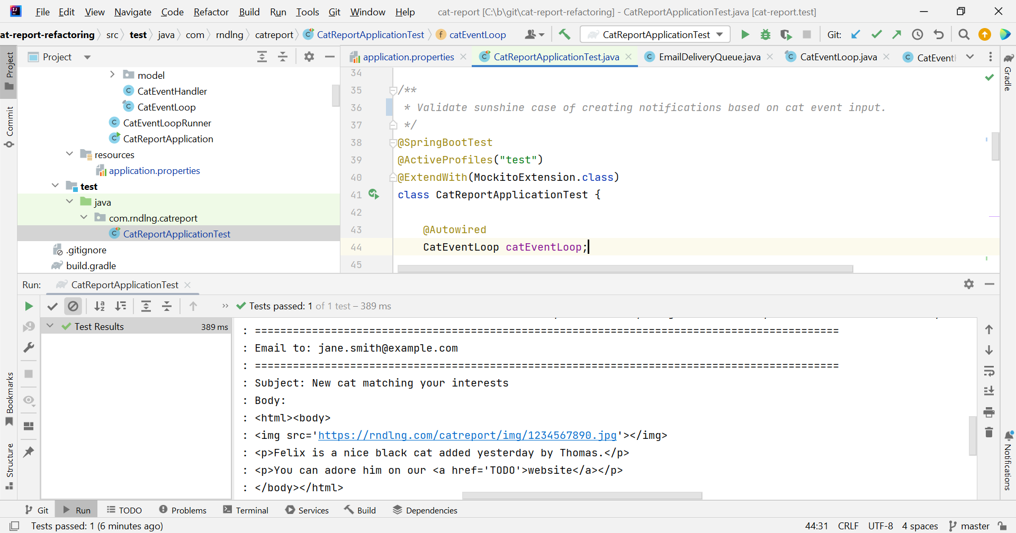Open the image URL link in console
This screenshot has width=1016, height=533.
[x=467, y=435]
